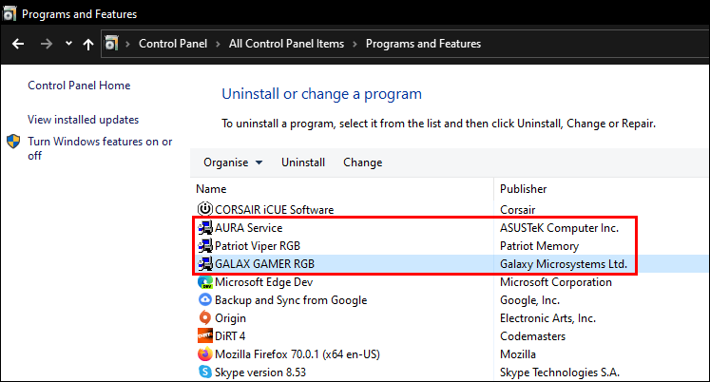Expand chevron before Control Panel breadcrumb
Screen dimensions: 710x382
point(128,44)
